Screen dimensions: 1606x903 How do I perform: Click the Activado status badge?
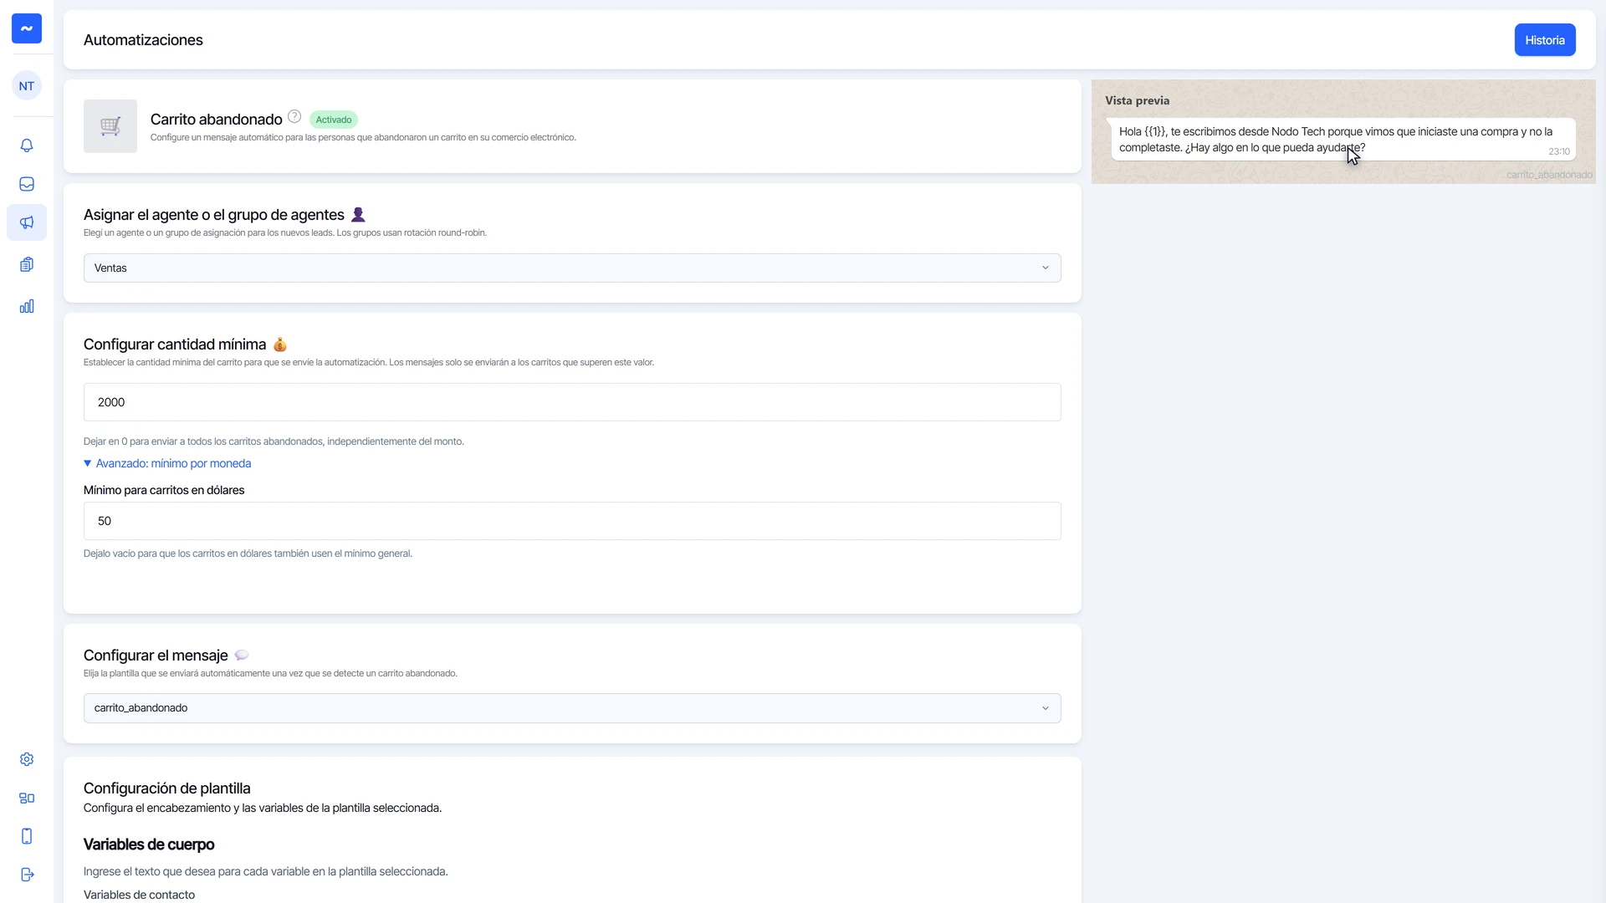(334, 120)
